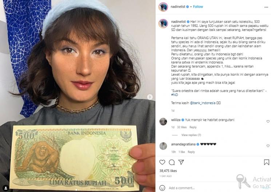Screen dimensions: 271x192
Task: Reply to wiiiiza's comment
Action: (x=193, y=127)
